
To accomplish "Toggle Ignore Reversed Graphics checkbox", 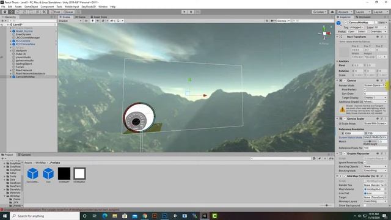I will click(x=365, y=163).
